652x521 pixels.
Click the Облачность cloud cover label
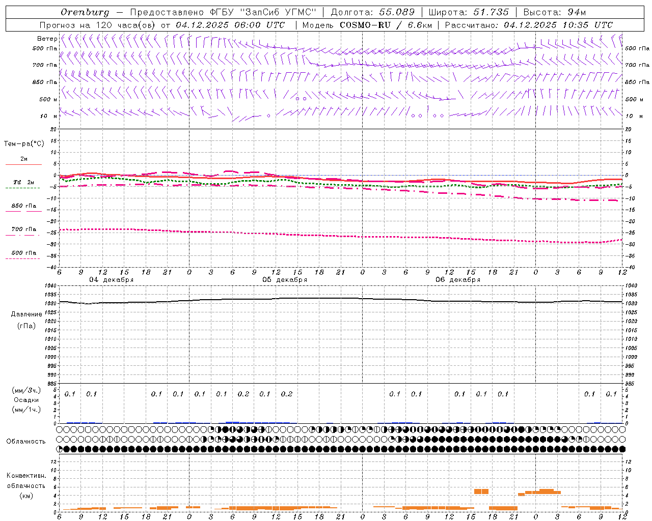coord(26,442)
